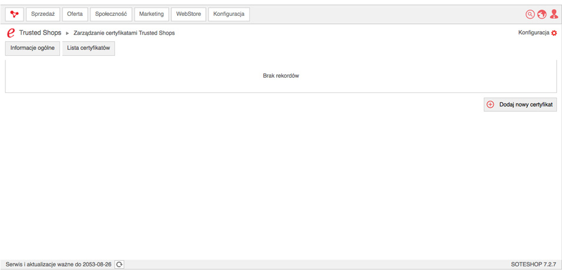The width and height of the screenshot is (562, 270).
Task: Click the Brak rekordów message
Action: pyautogui.click(x=281, y=76)
